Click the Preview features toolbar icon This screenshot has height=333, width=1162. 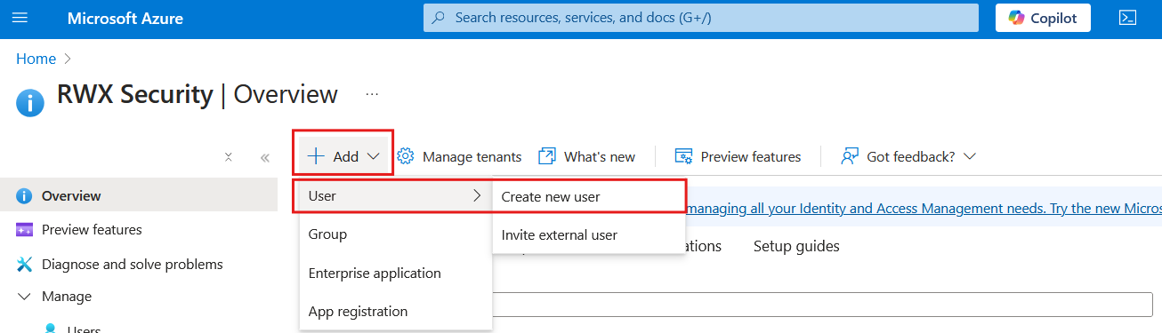(683, 156)
